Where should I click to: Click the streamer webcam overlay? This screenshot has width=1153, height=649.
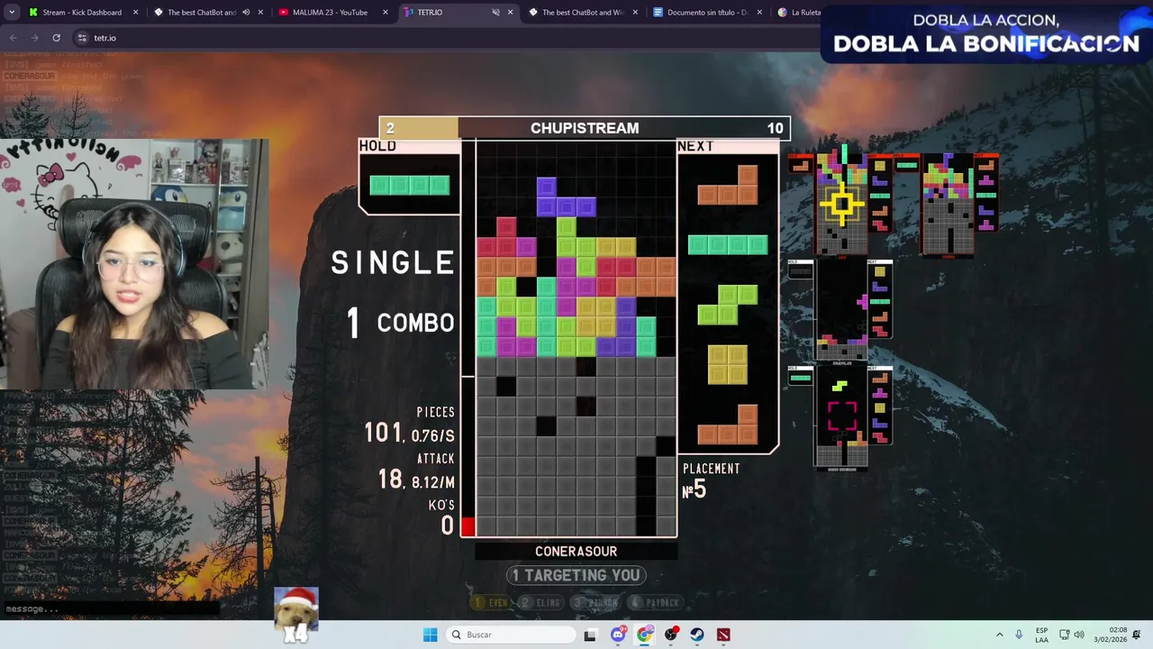pyautogui.click(x=134, y=264)
